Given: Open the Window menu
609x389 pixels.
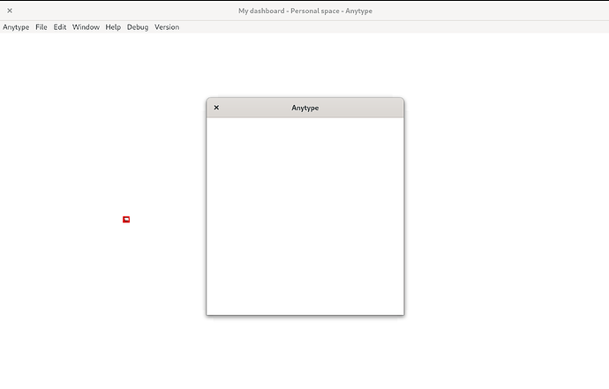Looking at the screenshot, I should pos(86,27).
